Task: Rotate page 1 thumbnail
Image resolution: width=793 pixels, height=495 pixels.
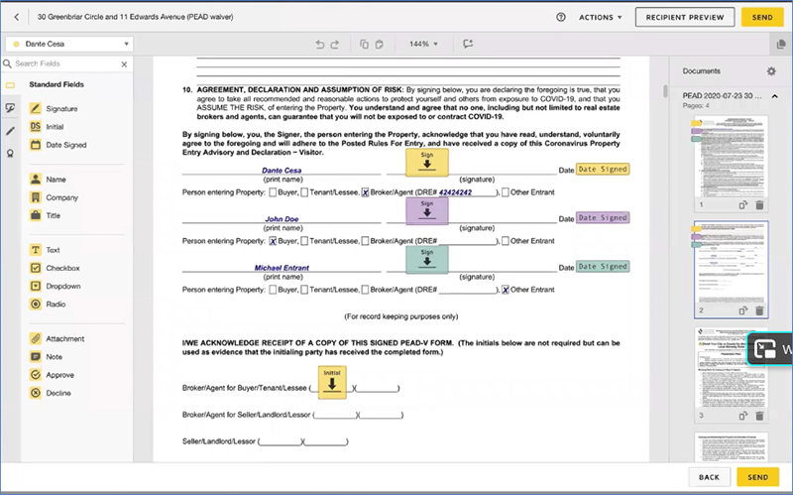Action: click(x=742, y=205)
